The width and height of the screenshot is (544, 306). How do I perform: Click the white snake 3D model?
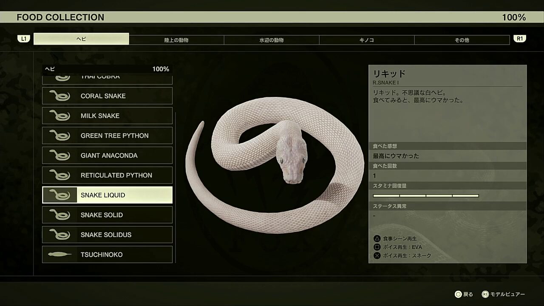(275, 165)
